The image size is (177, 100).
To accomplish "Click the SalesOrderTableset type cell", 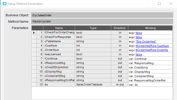I will pyautogui.click(x=93, y=84).
